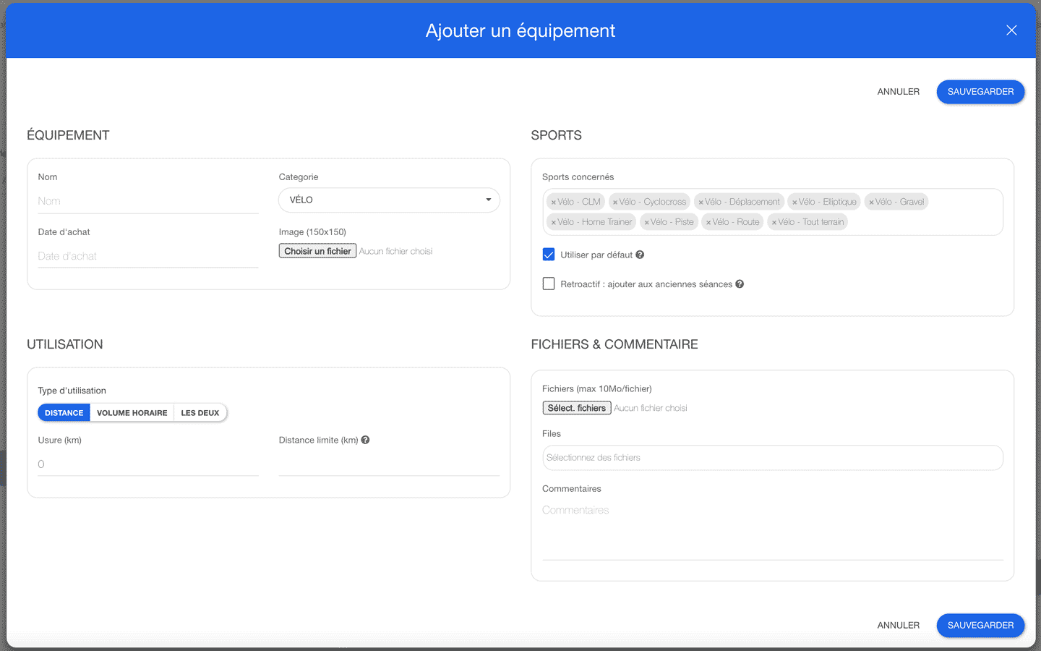Remove the Vélo - Gravel tag
This screenshot has height=651, width=1041.
(x=871, y=203)
